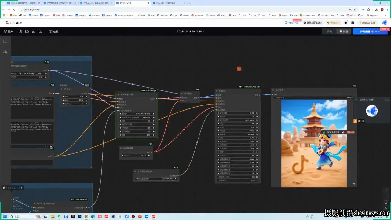391x220 pixels.
Task: Click the new workflow file icon
Action: (x=20, y=31)
